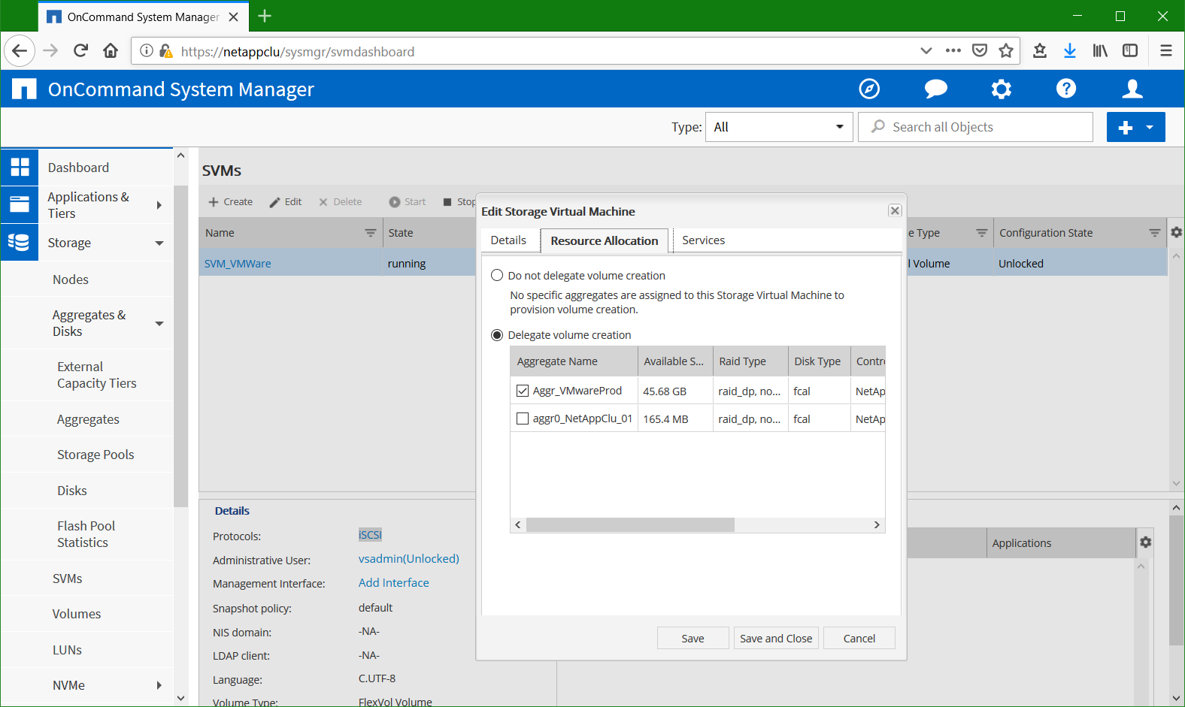This screenshot has width=1185, height=707.
Task: Reload the browser page
Action: click(80, 50)
